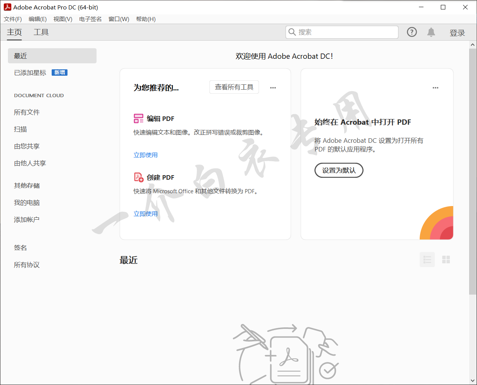Open the 编辑(E) menu
The height and width of the screenshot is (385, 477).
coord(38,19)
